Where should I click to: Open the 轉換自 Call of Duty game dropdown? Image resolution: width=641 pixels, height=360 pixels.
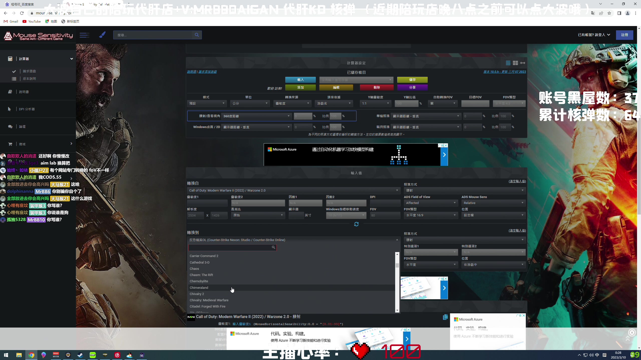[x=293, y=190]
